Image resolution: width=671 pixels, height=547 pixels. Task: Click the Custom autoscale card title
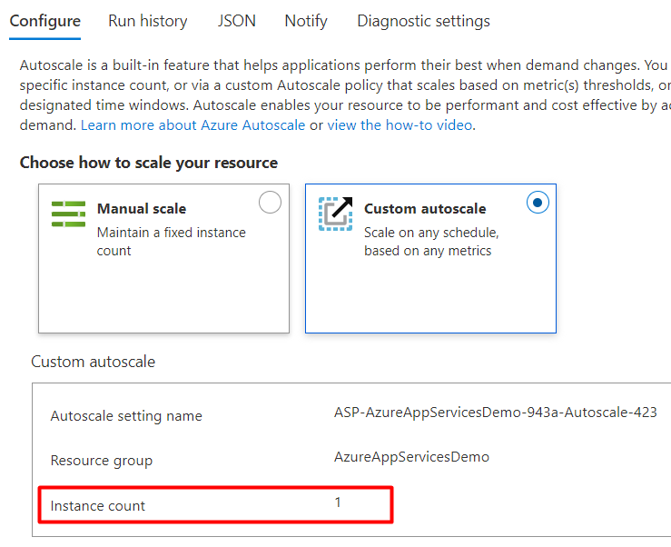click(x=425, y=209)
